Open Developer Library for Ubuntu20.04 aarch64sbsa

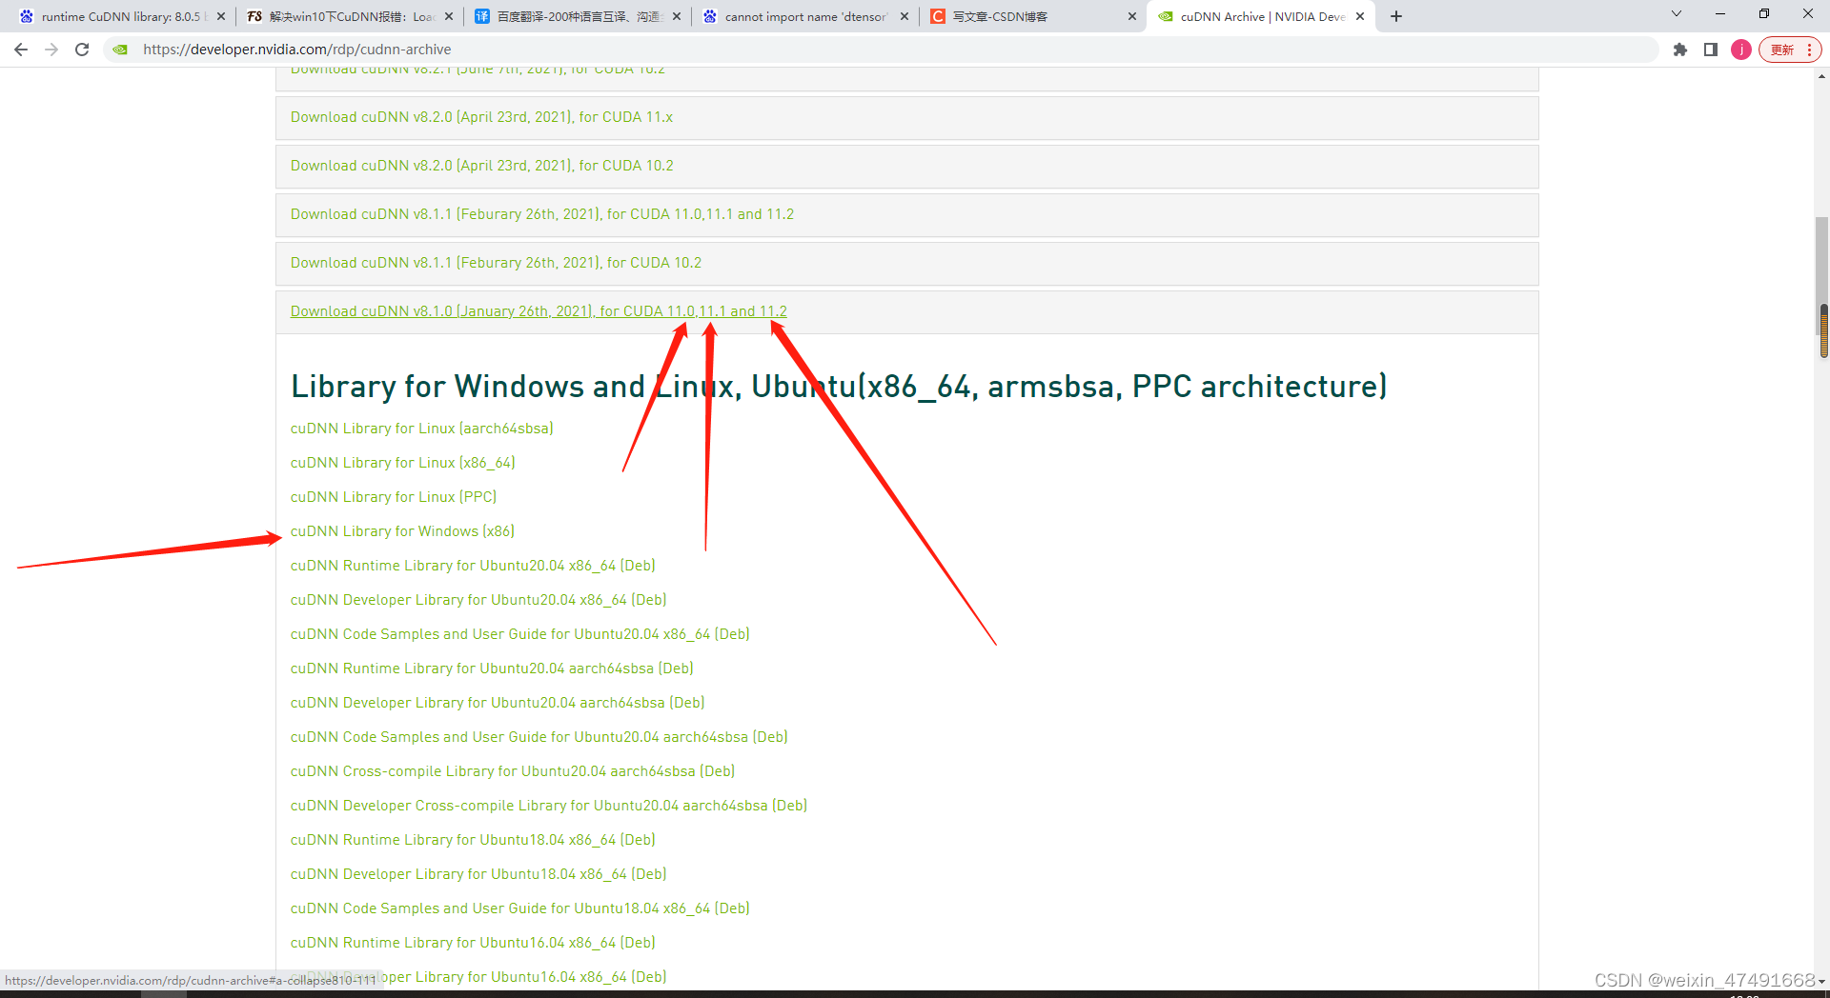(x=498, y=703)
